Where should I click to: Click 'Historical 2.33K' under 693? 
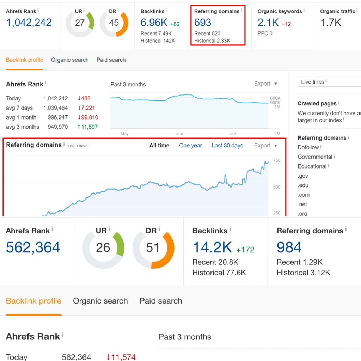pyautogui.click(x=212, y=41)
